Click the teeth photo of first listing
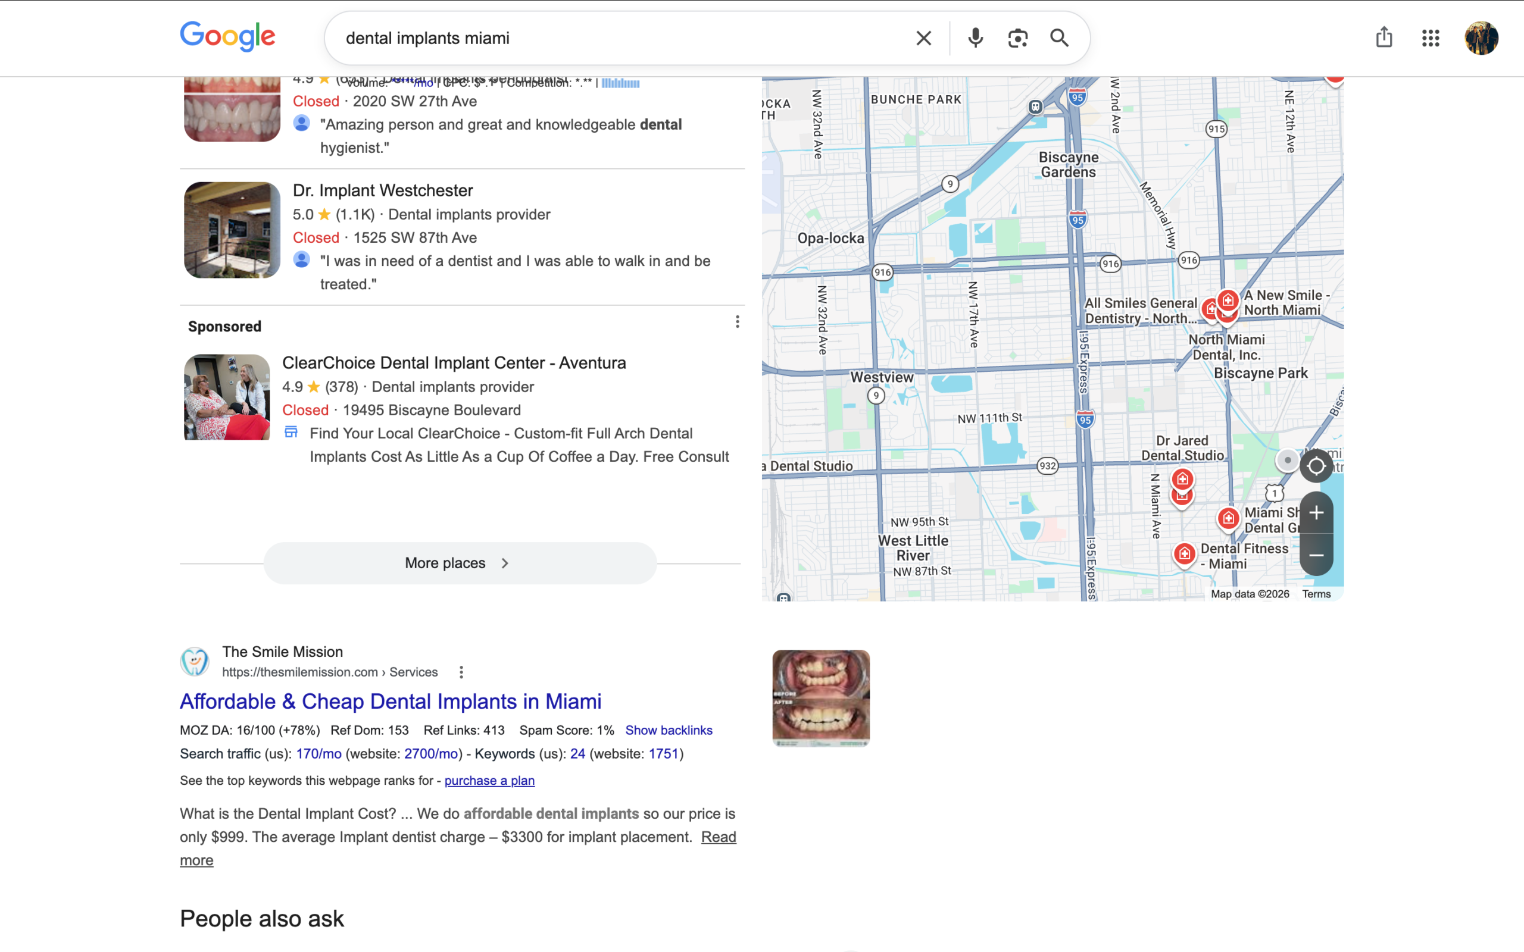1524x952 pixels. point(232,108)
